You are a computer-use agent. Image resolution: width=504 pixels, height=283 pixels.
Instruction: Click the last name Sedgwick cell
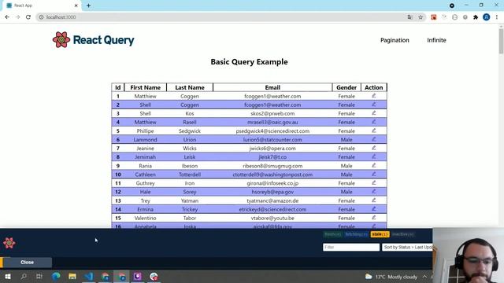tap(190, 131)
